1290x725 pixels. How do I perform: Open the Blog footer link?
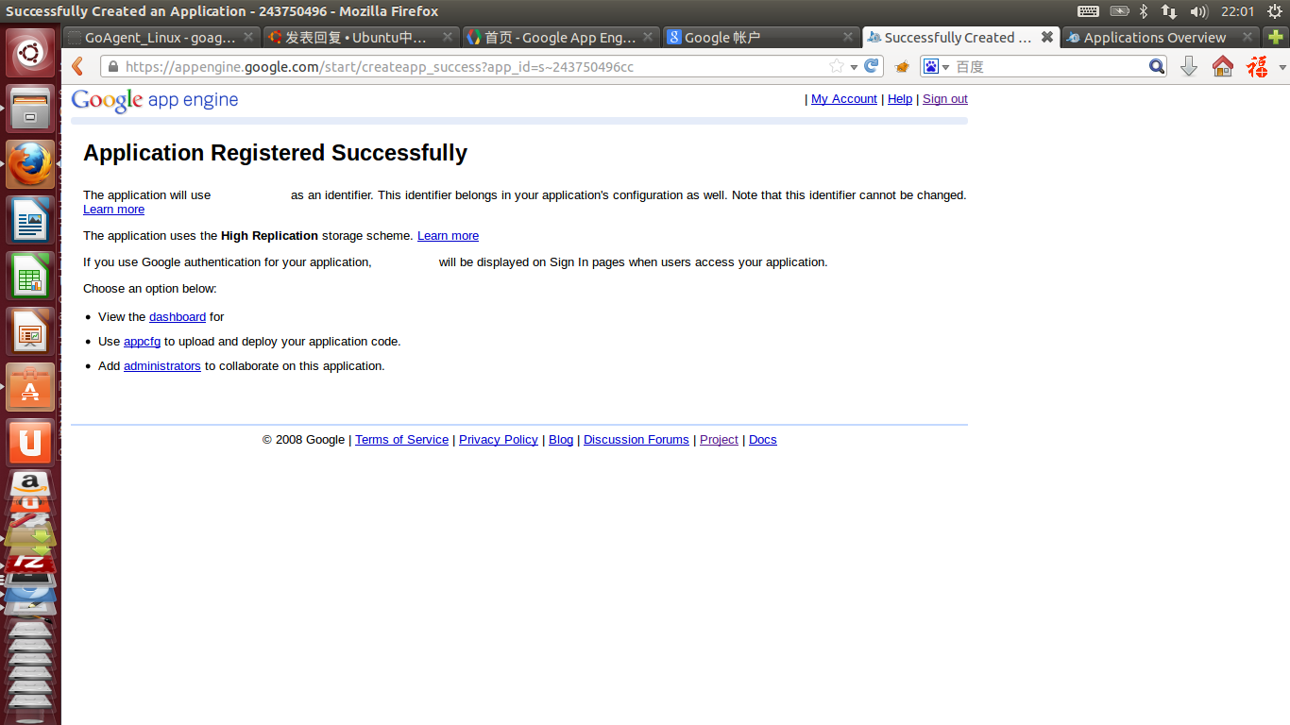pyautogui.click(x=561, y=440)
